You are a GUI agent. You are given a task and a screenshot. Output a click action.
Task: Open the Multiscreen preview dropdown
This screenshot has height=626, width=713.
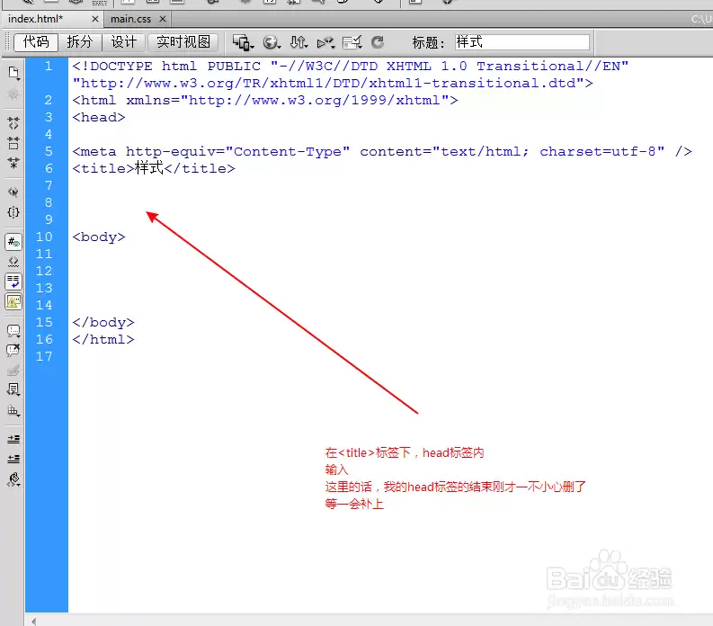tap(243, 43)
